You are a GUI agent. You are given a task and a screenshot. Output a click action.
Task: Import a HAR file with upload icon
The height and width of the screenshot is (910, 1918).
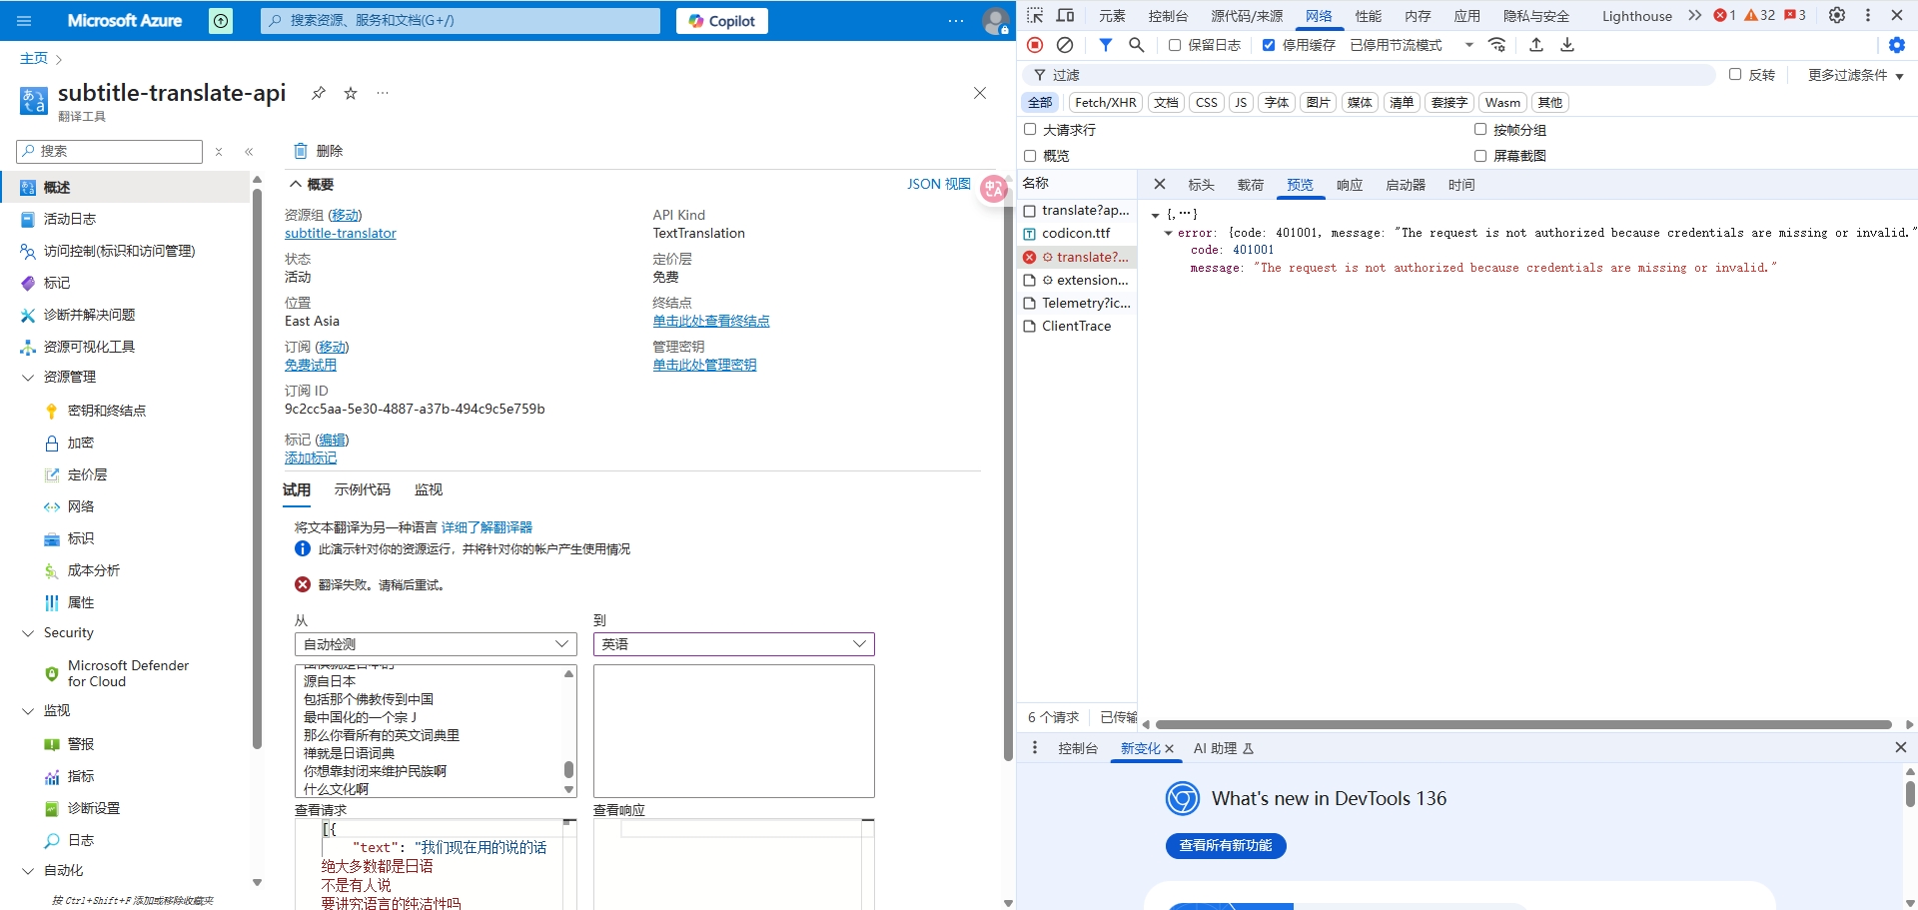pos(1536,45)
